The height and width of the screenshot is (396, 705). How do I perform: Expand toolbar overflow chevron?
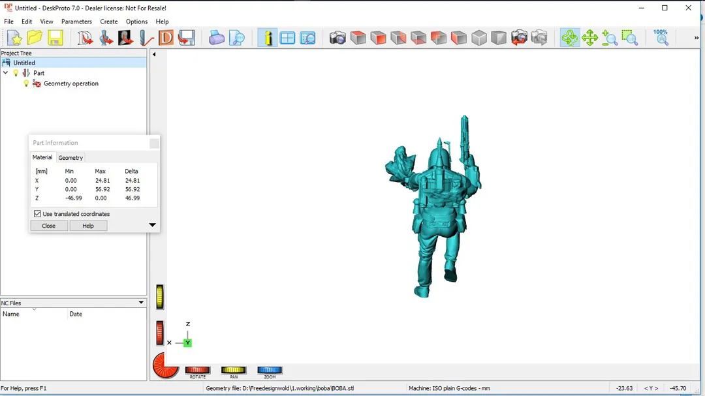697,38
